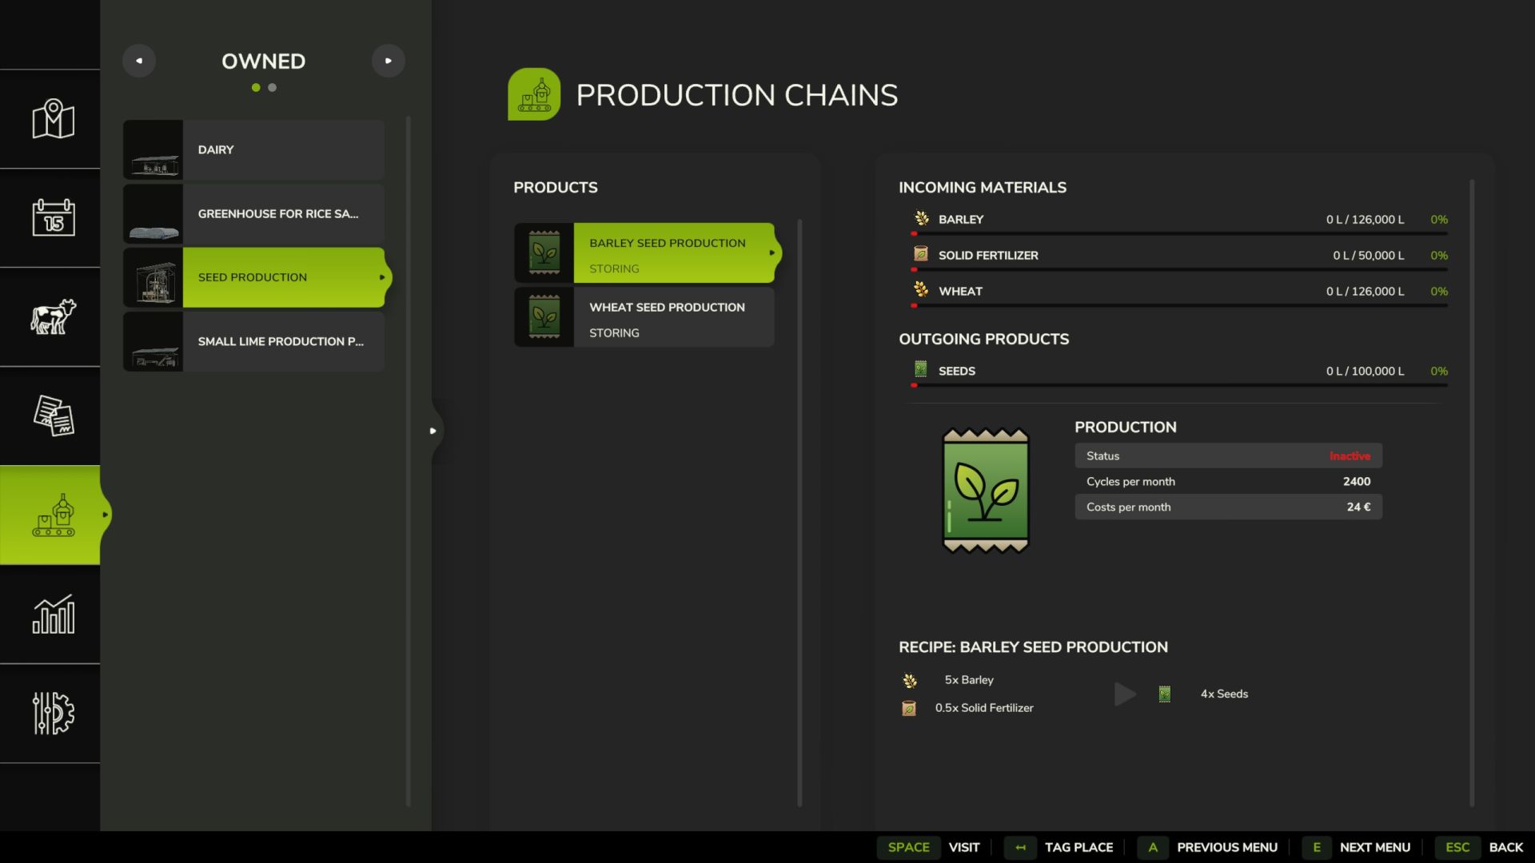Select the Seed Production entry

(x=253, y=277)
